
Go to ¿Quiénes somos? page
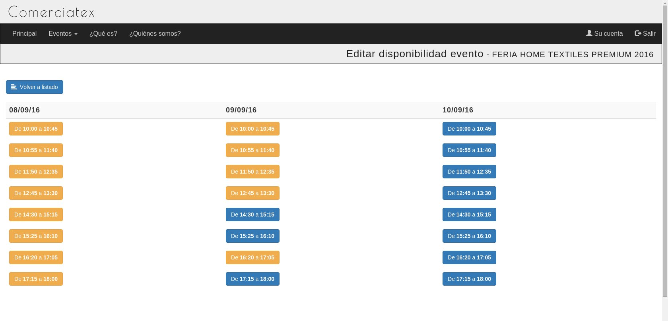pos(155,34)
